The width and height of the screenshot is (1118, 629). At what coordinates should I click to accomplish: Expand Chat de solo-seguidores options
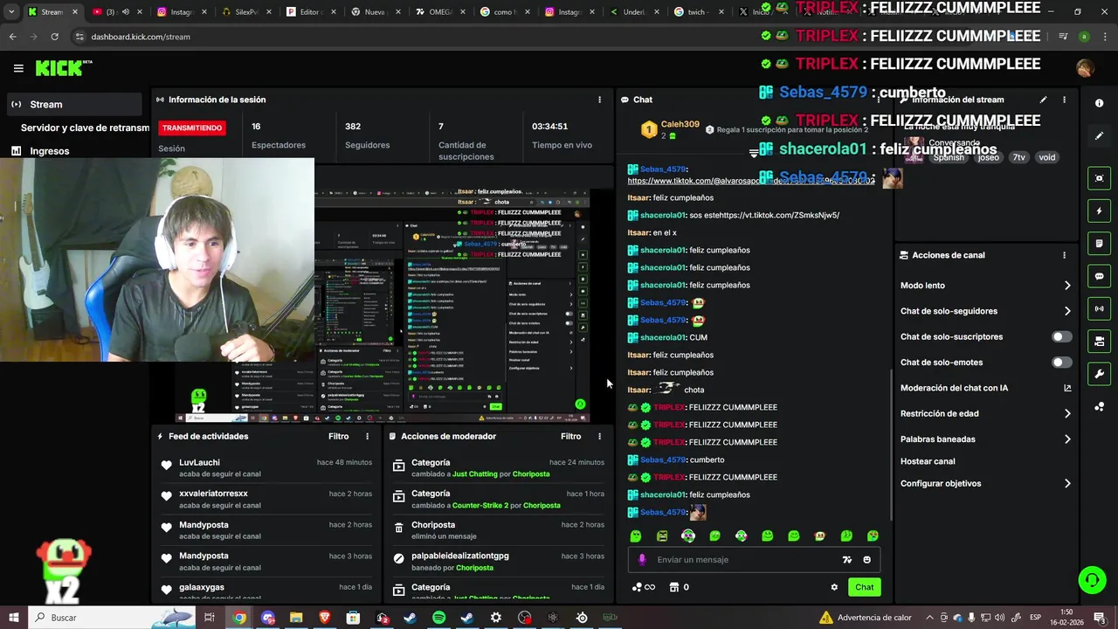tap(1067, 311)
